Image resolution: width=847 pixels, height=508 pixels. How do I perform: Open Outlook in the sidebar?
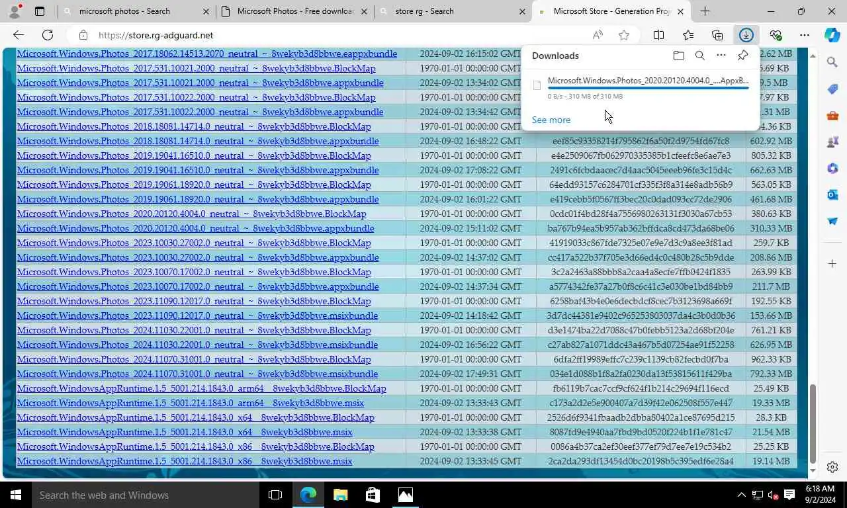pyautogui.click(x=832, y=195)
